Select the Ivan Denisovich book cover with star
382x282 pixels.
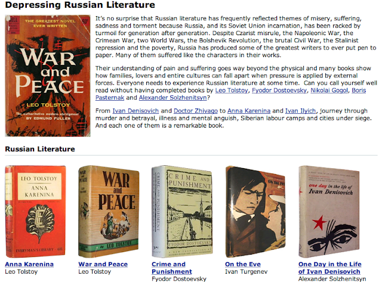[329, 212]
